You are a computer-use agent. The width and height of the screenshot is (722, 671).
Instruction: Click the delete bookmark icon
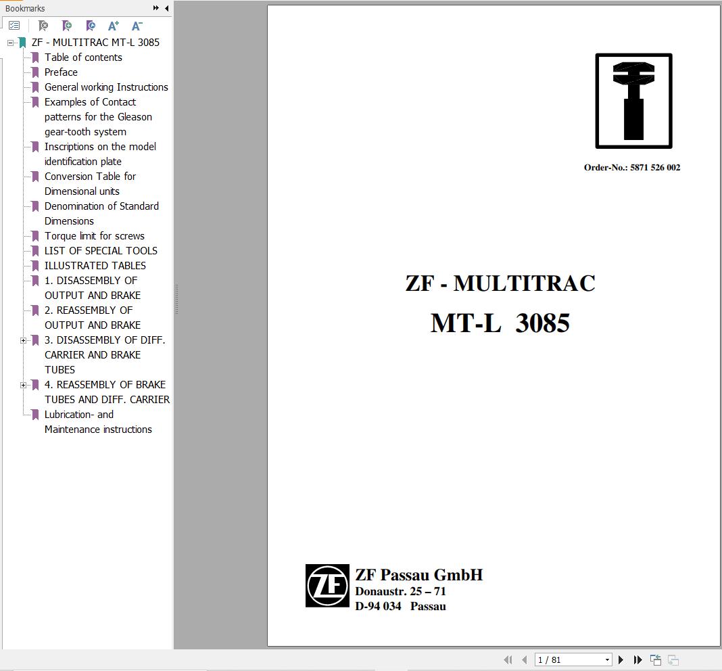coord(43,26)
